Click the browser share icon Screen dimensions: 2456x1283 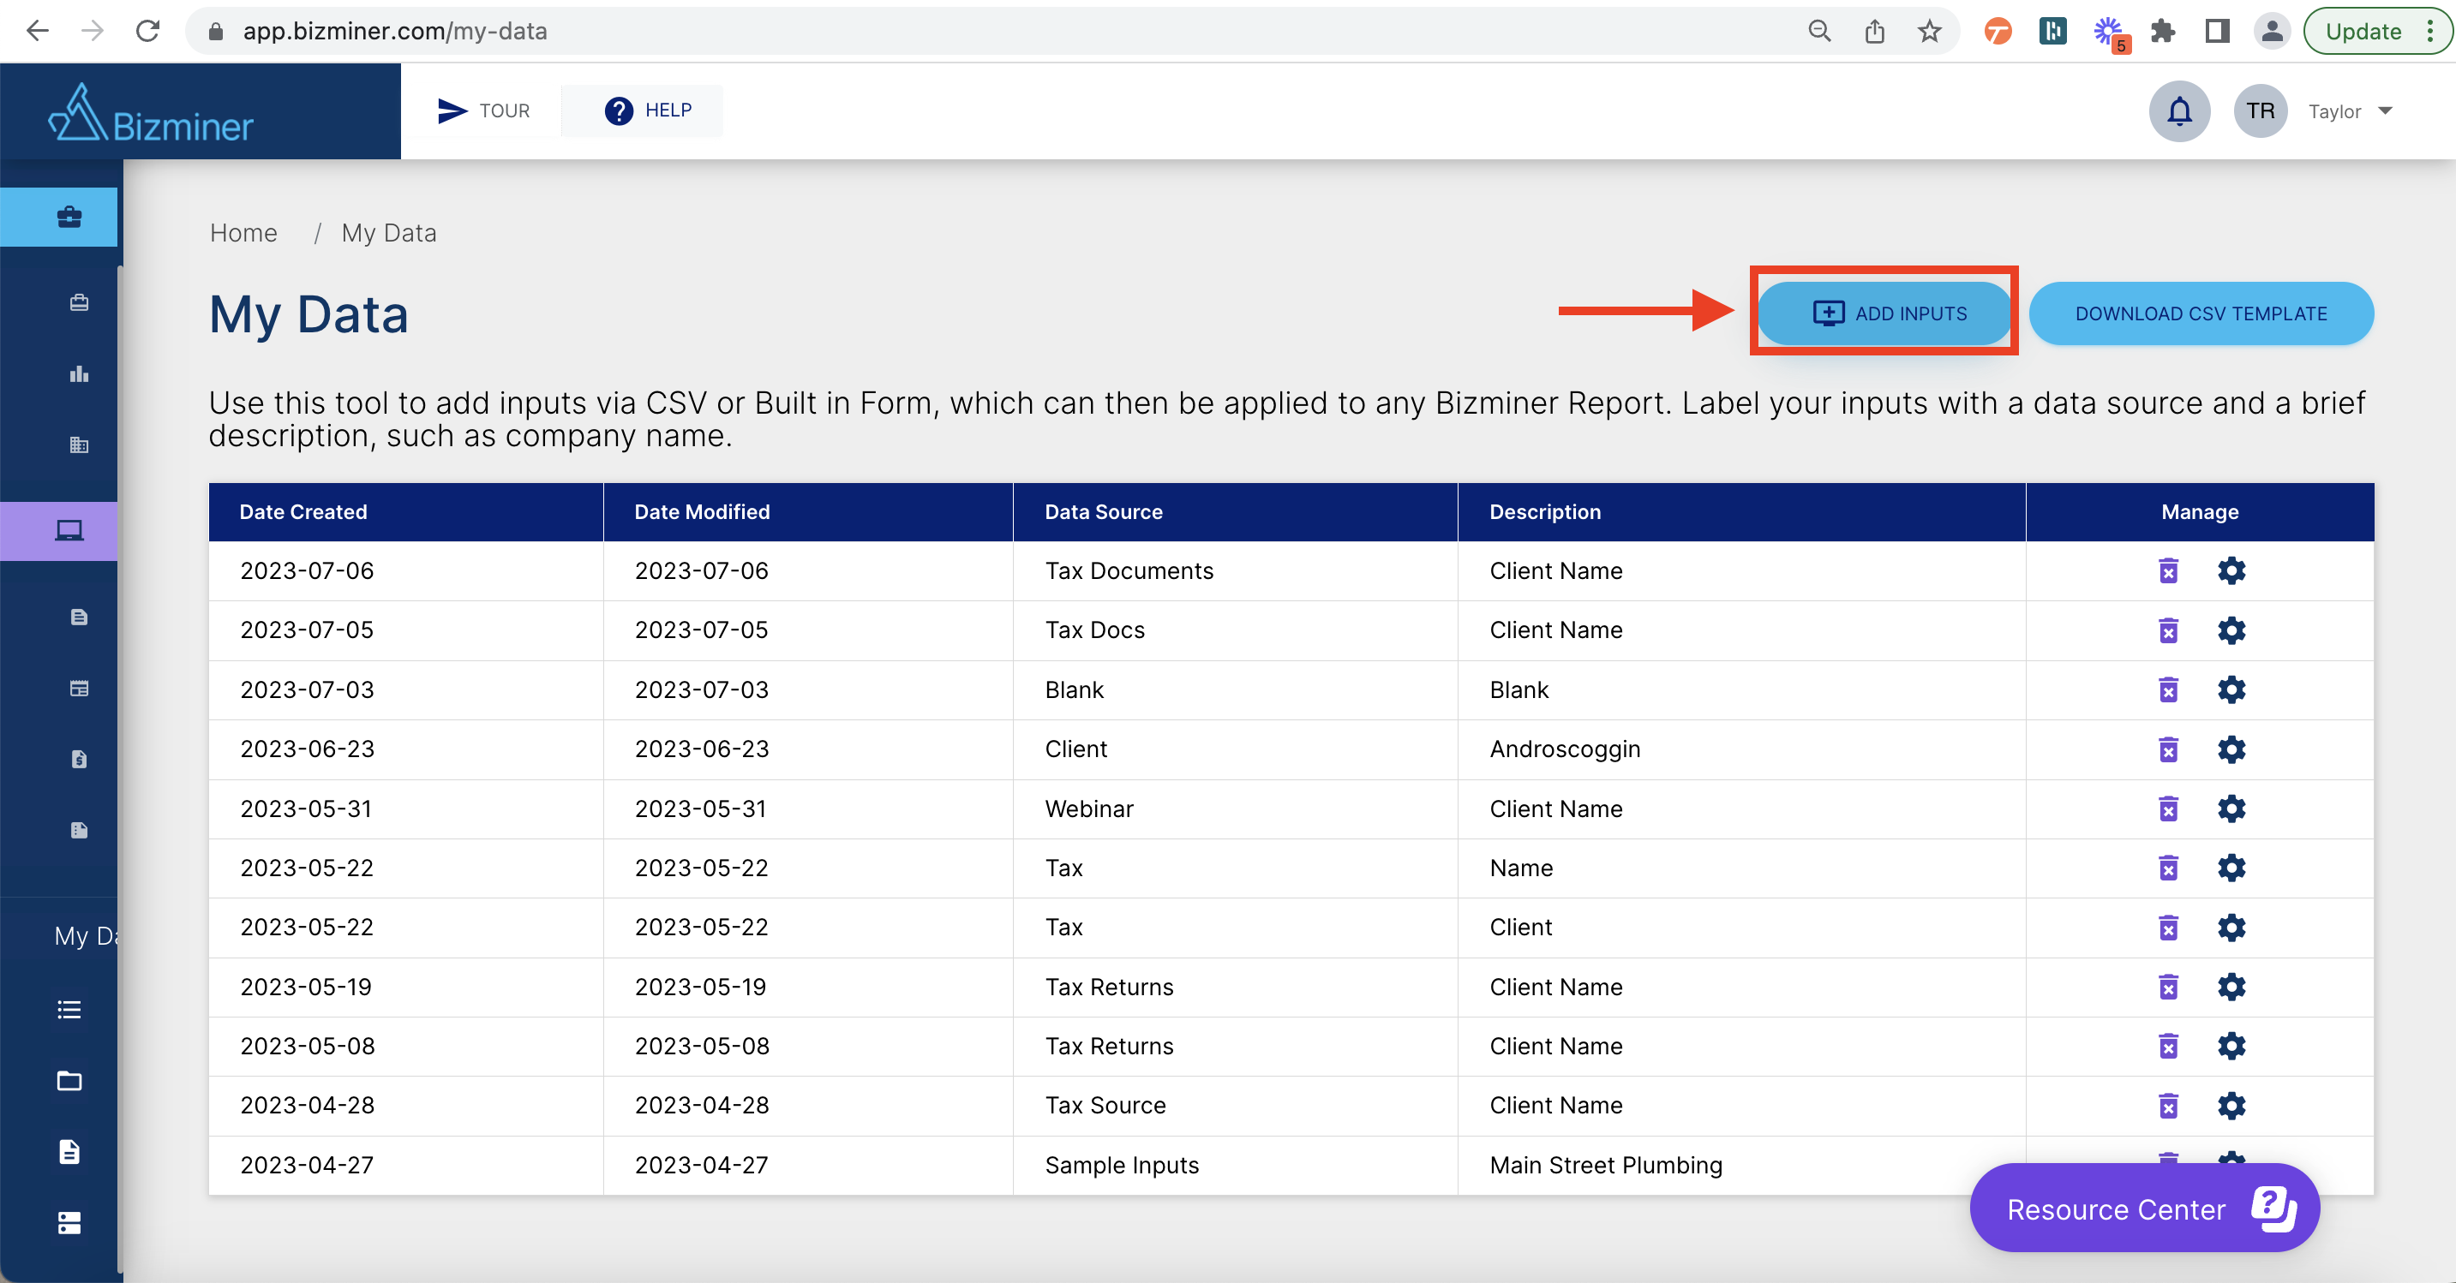[x=1874, y=32]
